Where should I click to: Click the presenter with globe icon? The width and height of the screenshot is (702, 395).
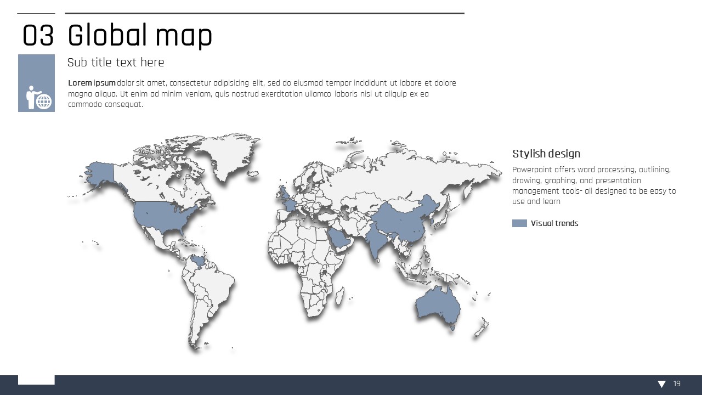click(x=38, y=98)
